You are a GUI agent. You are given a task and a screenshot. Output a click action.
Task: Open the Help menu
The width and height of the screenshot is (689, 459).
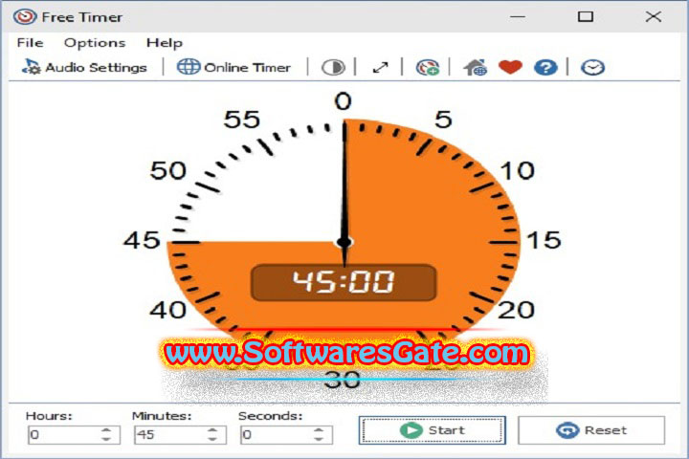click(165, 43)
